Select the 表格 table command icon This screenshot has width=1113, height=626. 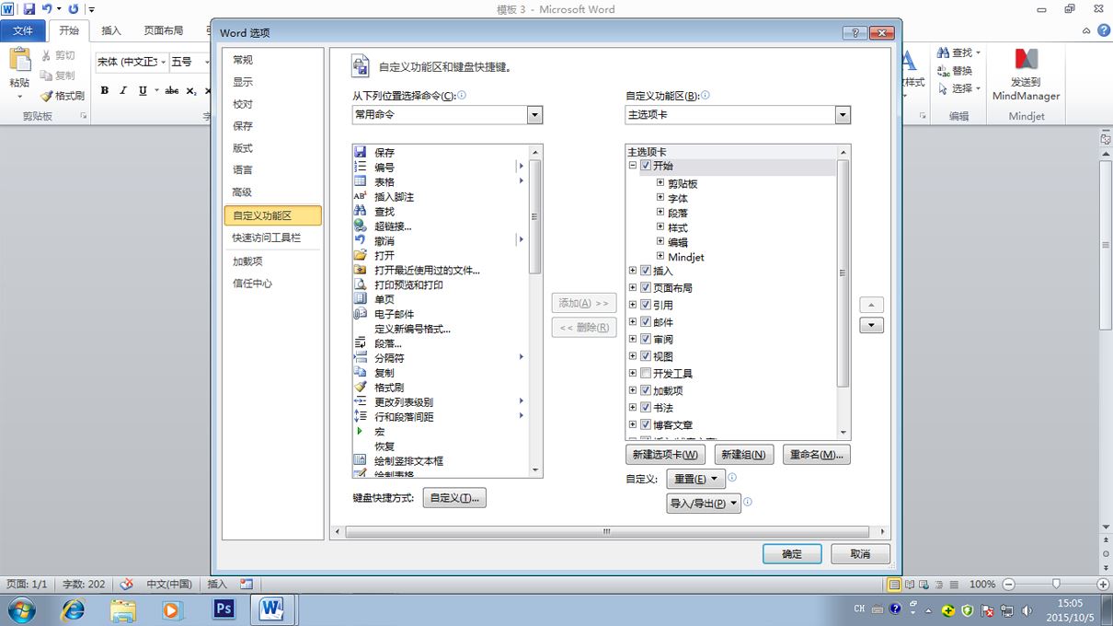[x=361, y=181]
